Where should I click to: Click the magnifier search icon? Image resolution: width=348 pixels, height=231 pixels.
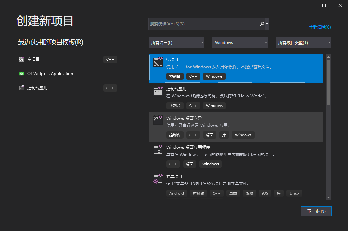click(x=262, y=24)
